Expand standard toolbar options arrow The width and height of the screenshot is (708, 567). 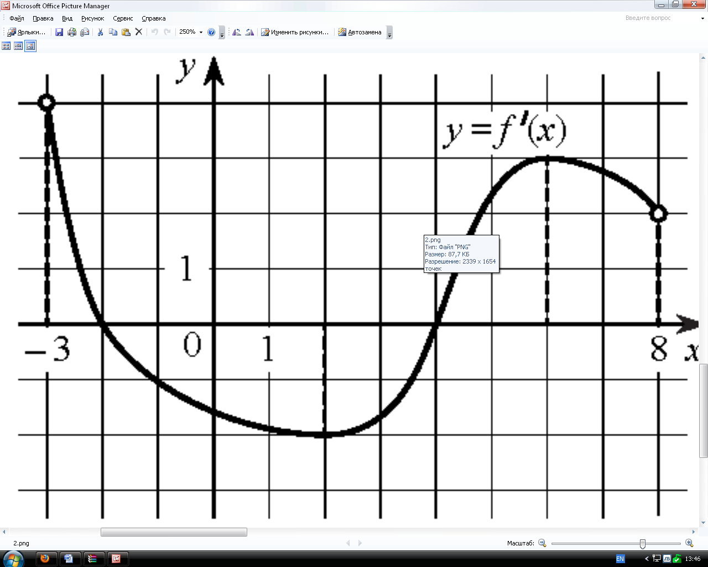point(222,33)
